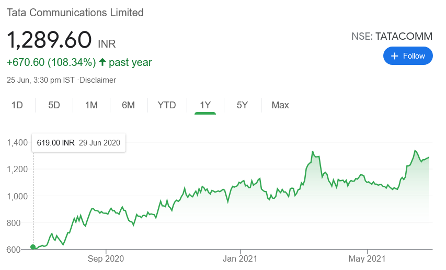Select the 1Y range tab
Screen dimensions: 446x270
(x=205, y=105)
